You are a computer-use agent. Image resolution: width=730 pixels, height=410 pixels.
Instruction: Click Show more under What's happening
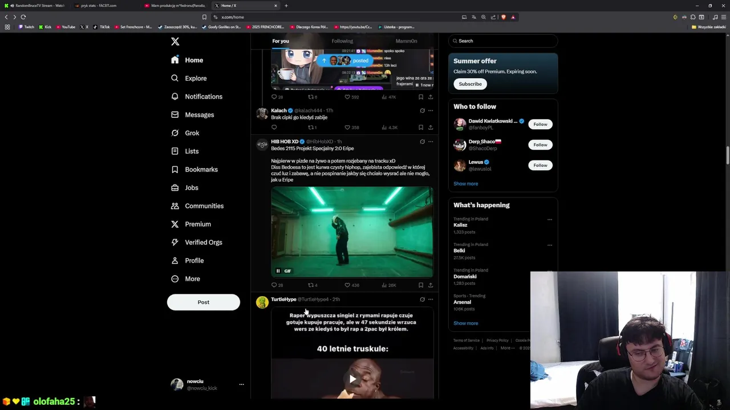coord(466,323)
